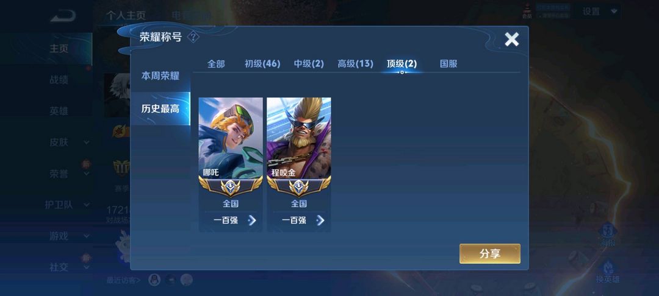659x296 pixels.
Task: Click the 分享 share button
Action: [x=489, y=253]
